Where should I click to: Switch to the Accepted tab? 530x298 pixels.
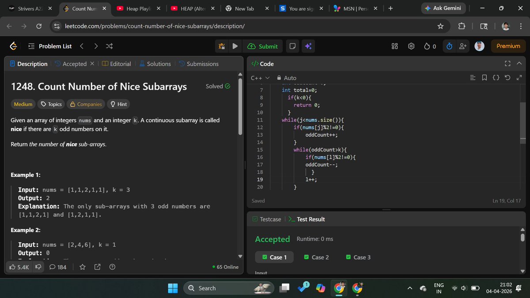click(x=71, y=64)
